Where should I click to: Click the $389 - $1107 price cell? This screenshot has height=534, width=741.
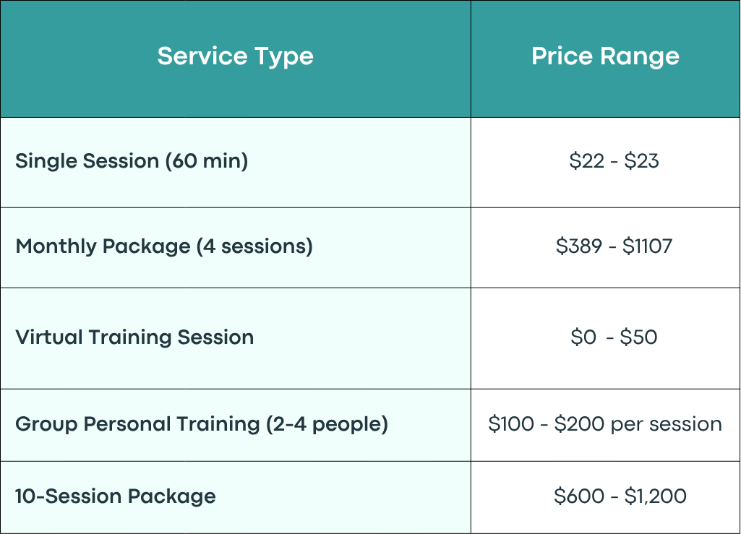[x=614, y=246]
